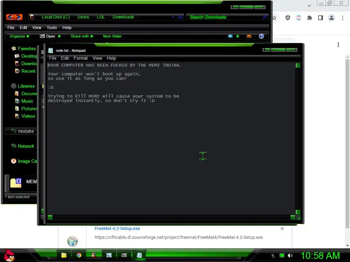Screen dimensions: 350x262
Task: Open File Explorer from the taskbar
Action: (x=64, y=255)
